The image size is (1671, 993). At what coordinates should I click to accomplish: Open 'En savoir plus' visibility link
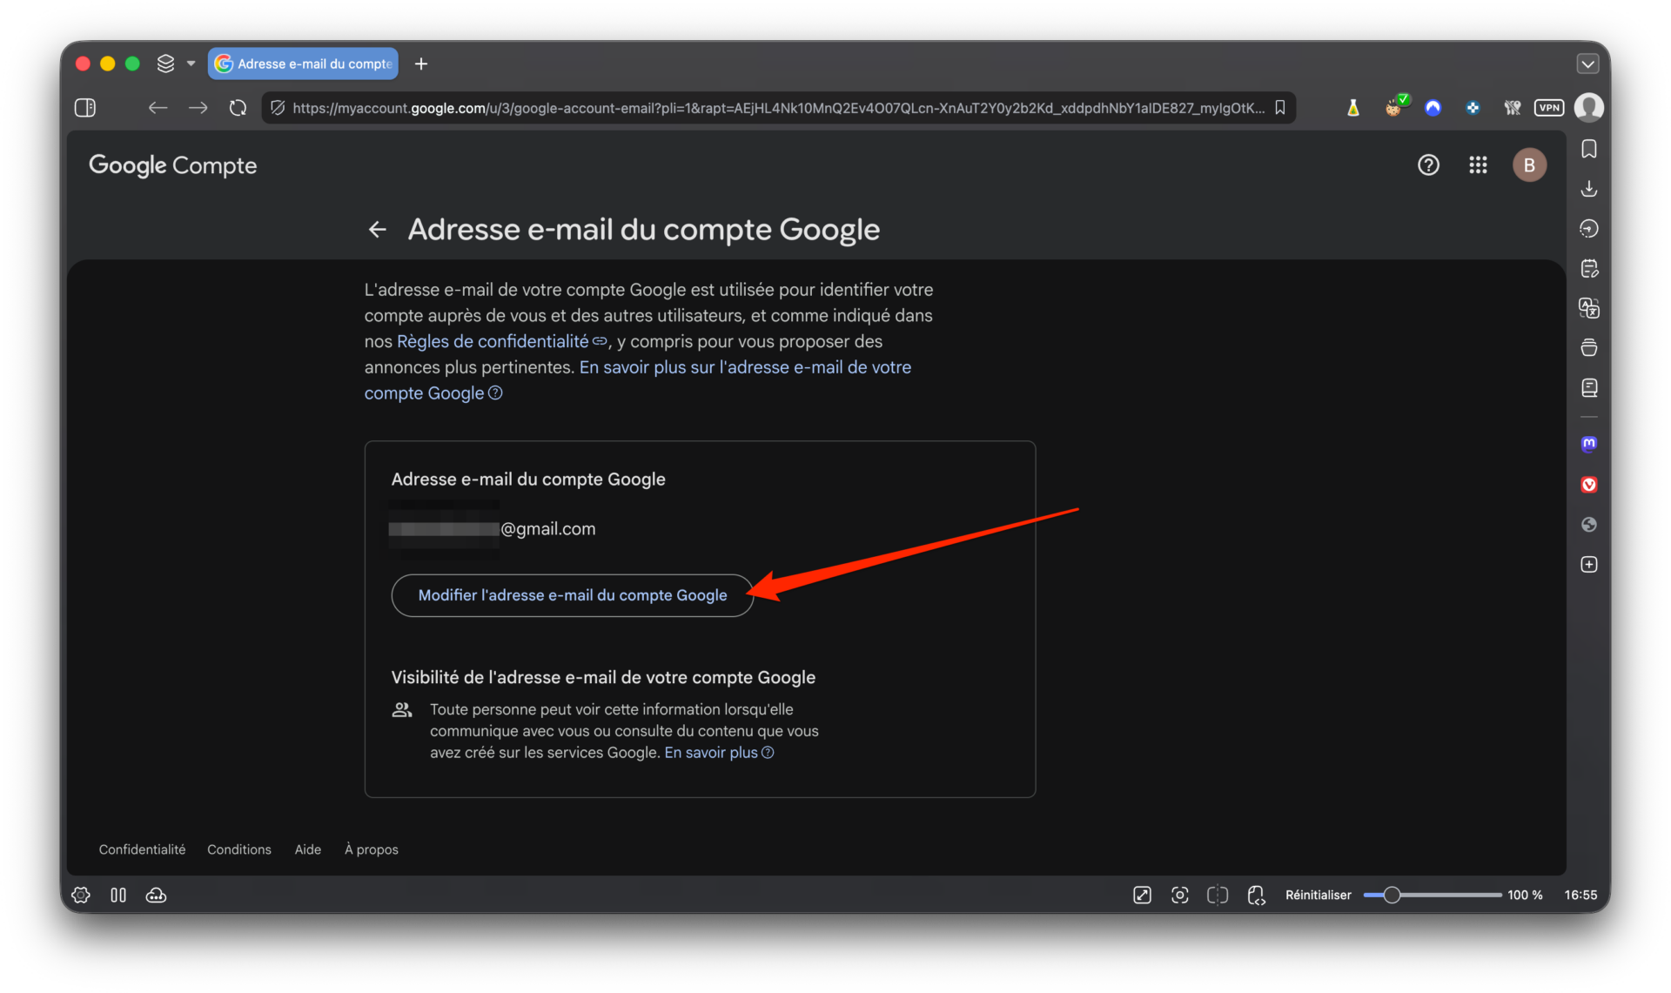tap(719, 753)
